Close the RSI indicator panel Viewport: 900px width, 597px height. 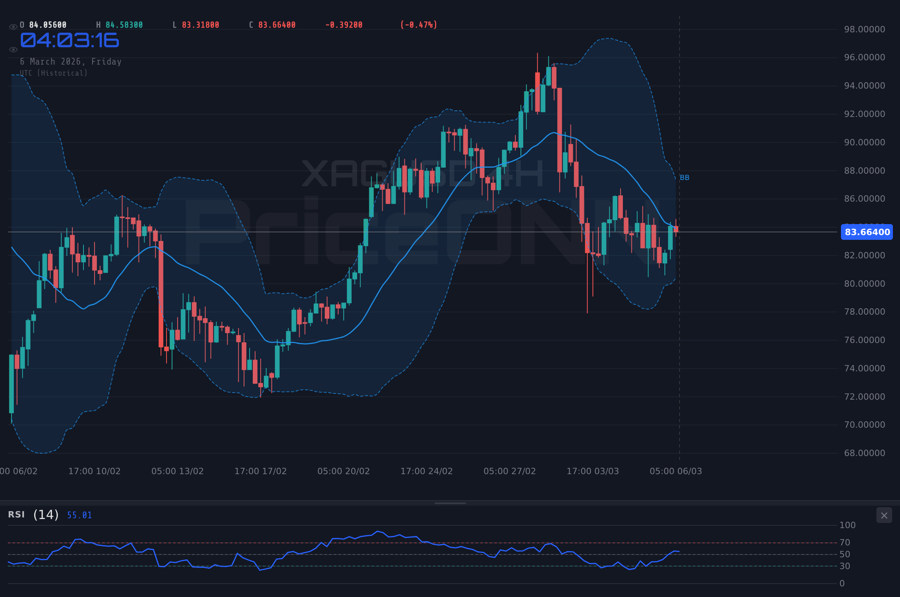[x=884, y=515]
